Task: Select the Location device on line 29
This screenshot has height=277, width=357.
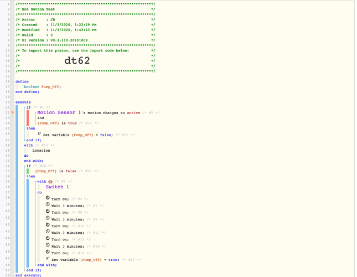Action: (41, 151)
